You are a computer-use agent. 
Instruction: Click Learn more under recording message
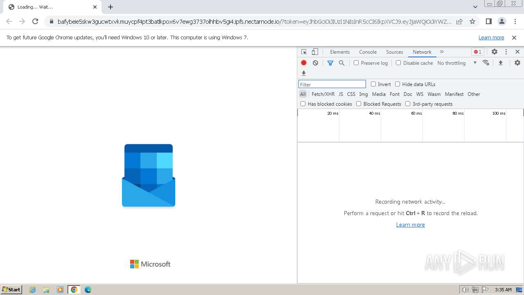click(410, 225)
